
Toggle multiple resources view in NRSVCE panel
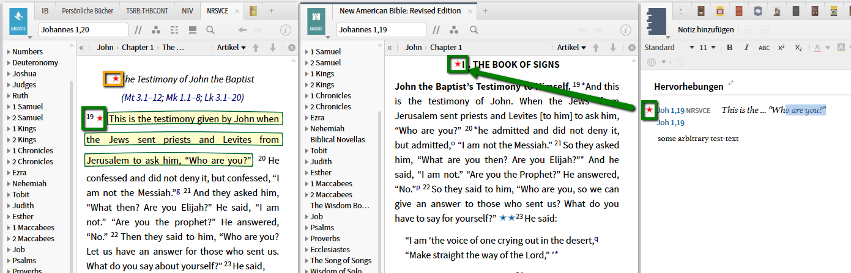(192, 30)
